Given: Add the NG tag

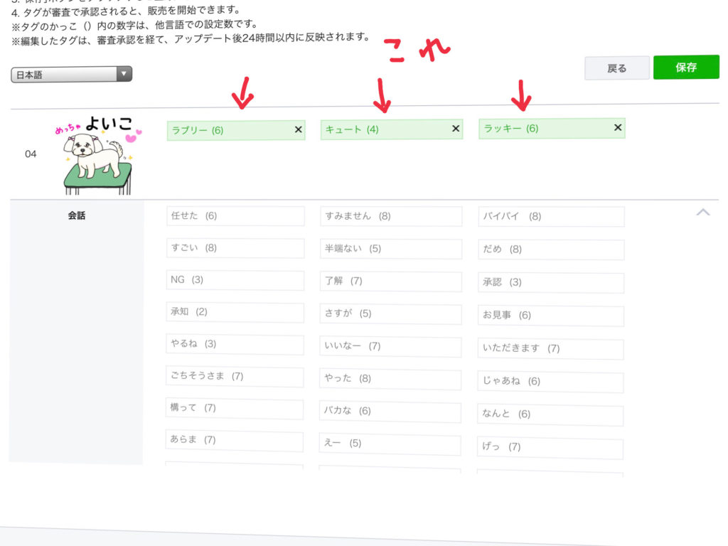Looking at the screenshot, I should (235, 280).
